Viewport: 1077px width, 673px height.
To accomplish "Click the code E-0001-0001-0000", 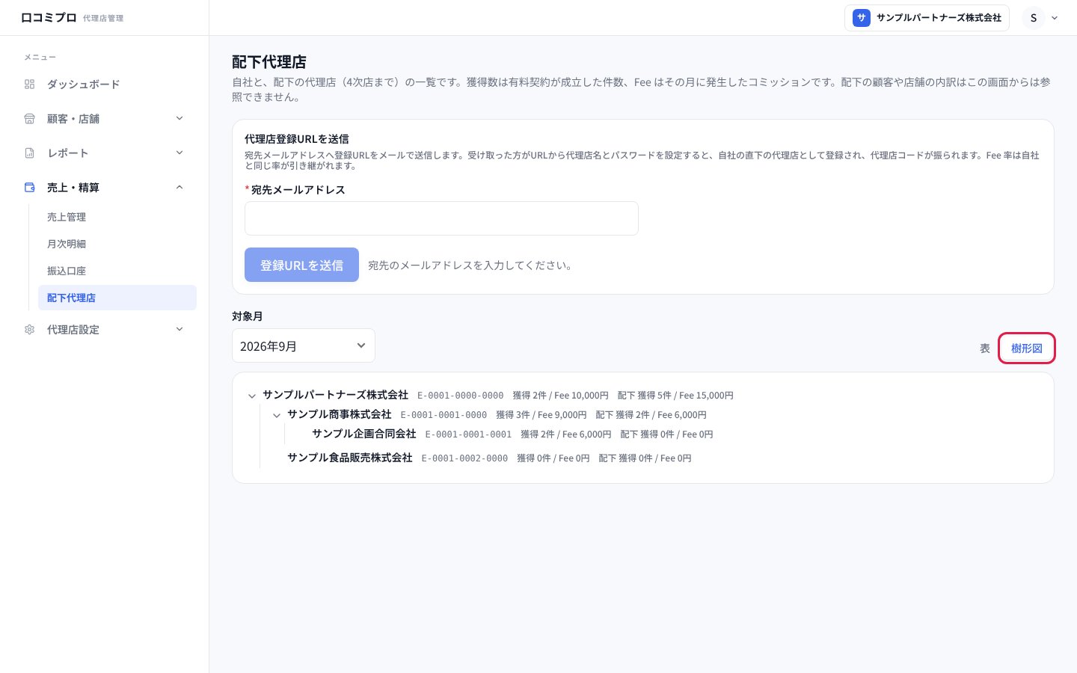I will pyautogui.click(x=444, y=415).
